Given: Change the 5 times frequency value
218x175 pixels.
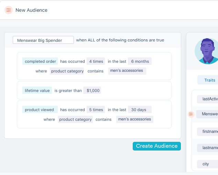Looking at the screenshot, I should [96, 110].
